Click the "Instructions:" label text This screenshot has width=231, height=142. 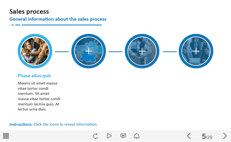coord(21,124)
